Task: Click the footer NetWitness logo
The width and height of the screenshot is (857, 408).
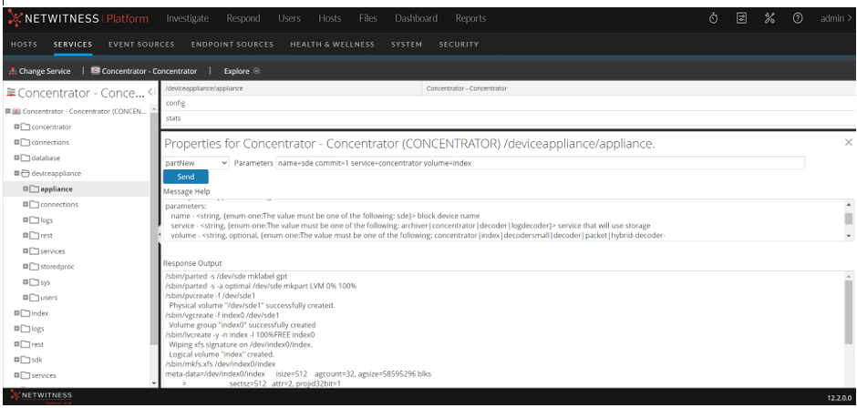Action: coord(40,395)
